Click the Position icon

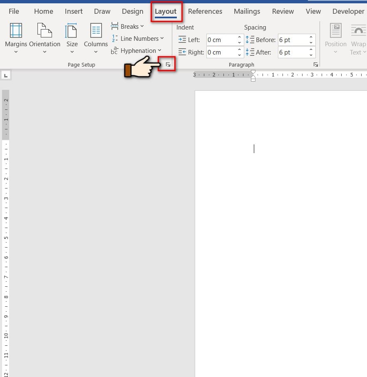click(336, 30)
